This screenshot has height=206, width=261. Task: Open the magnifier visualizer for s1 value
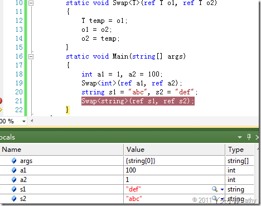pyautogui.click(x=215, y=189)
